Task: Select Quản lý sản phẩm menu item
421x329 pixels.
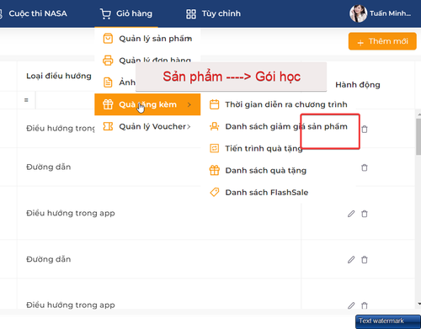Action: pyautogui.click(x=147, y=39)
